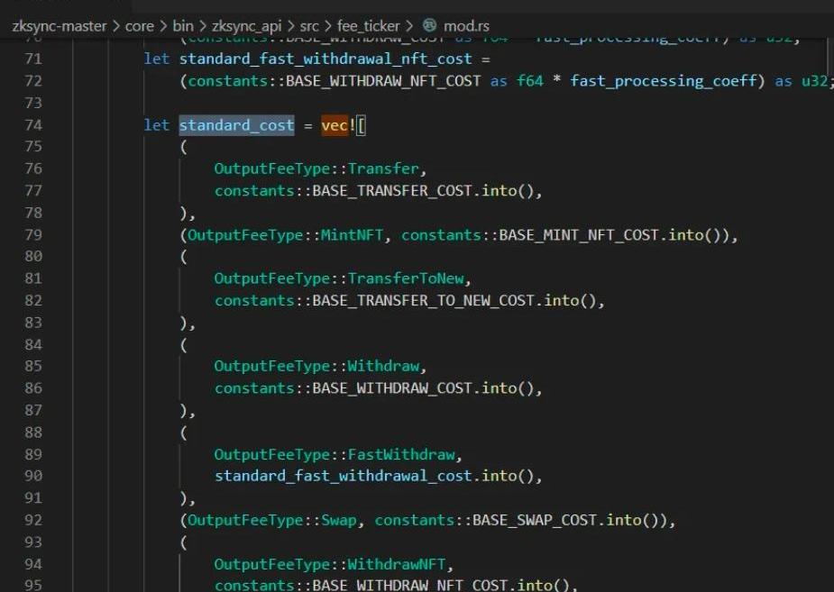The width and height of the screenshot is (834, 592).
Task: Select the fee_ticker breadcrumb folder
Action: (368, 26)
